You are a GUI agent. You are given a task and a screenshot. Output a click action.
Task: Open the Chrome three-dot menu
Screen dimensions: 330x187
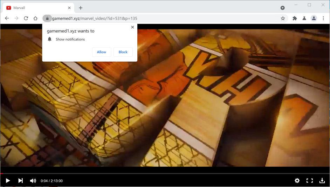pyautogui.click(x=323, y=18)
